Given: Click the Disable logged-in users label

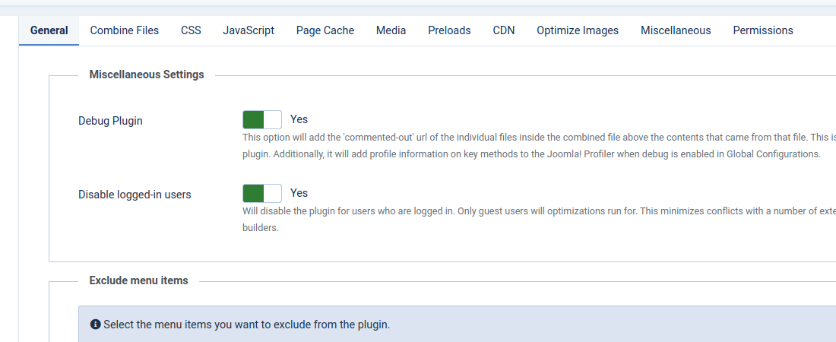Looking at the screenshot, I should pyautogui.click(x=135, y=195).
